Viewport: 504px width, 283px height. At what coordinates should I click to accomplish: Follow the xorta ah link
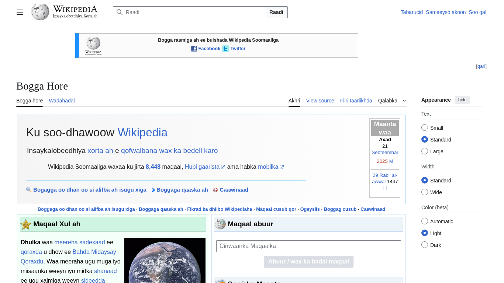[x=100, y=151]
